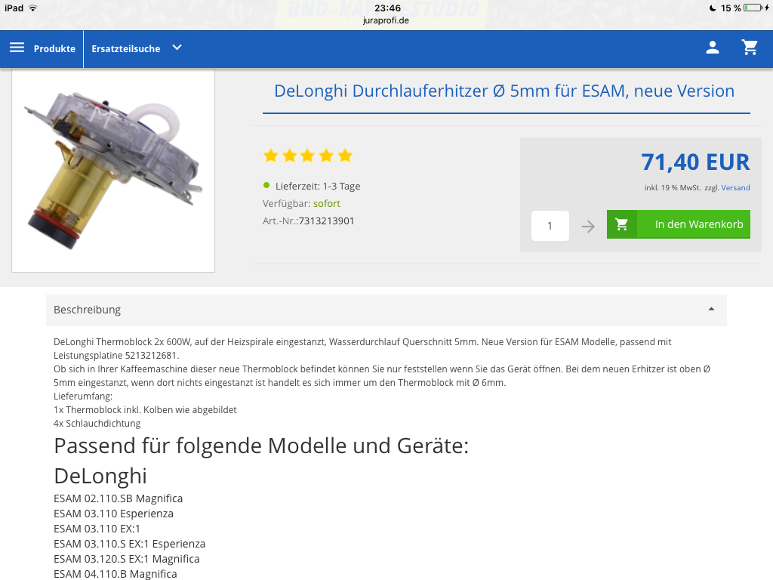Tap the juraprofi.de address bar
The height and width of the screenshot is (580, 773).
(386, 20)
